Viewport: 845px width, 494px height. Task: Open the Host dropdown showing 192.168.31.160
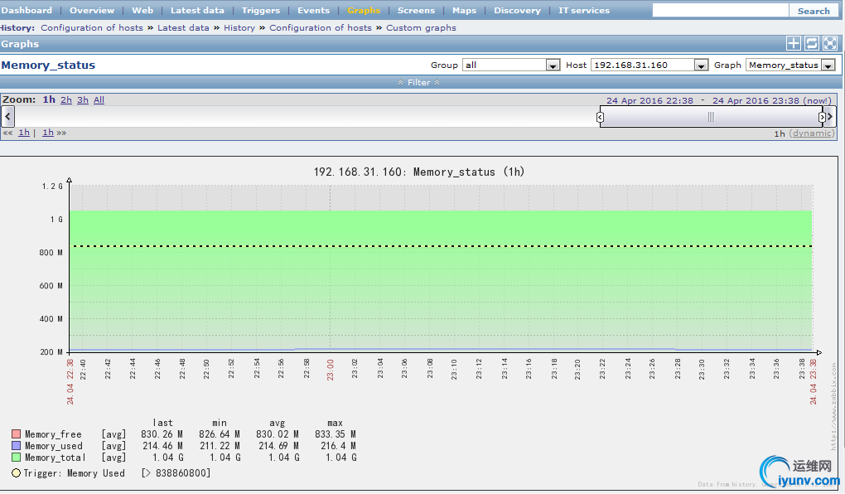pos(701,65)
